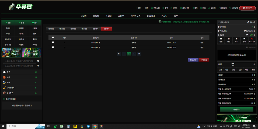Check the box for row number 1

[x=53, y=47]
